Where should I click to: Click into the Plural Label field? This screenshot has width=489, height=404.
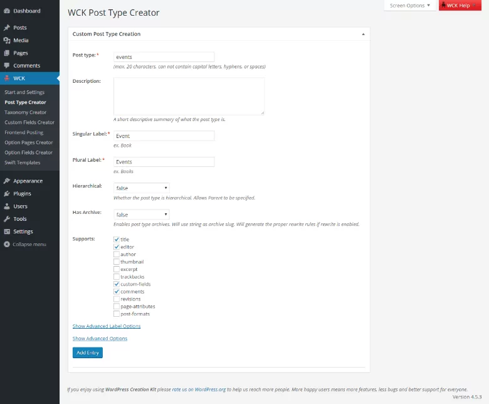click(164, 162)
